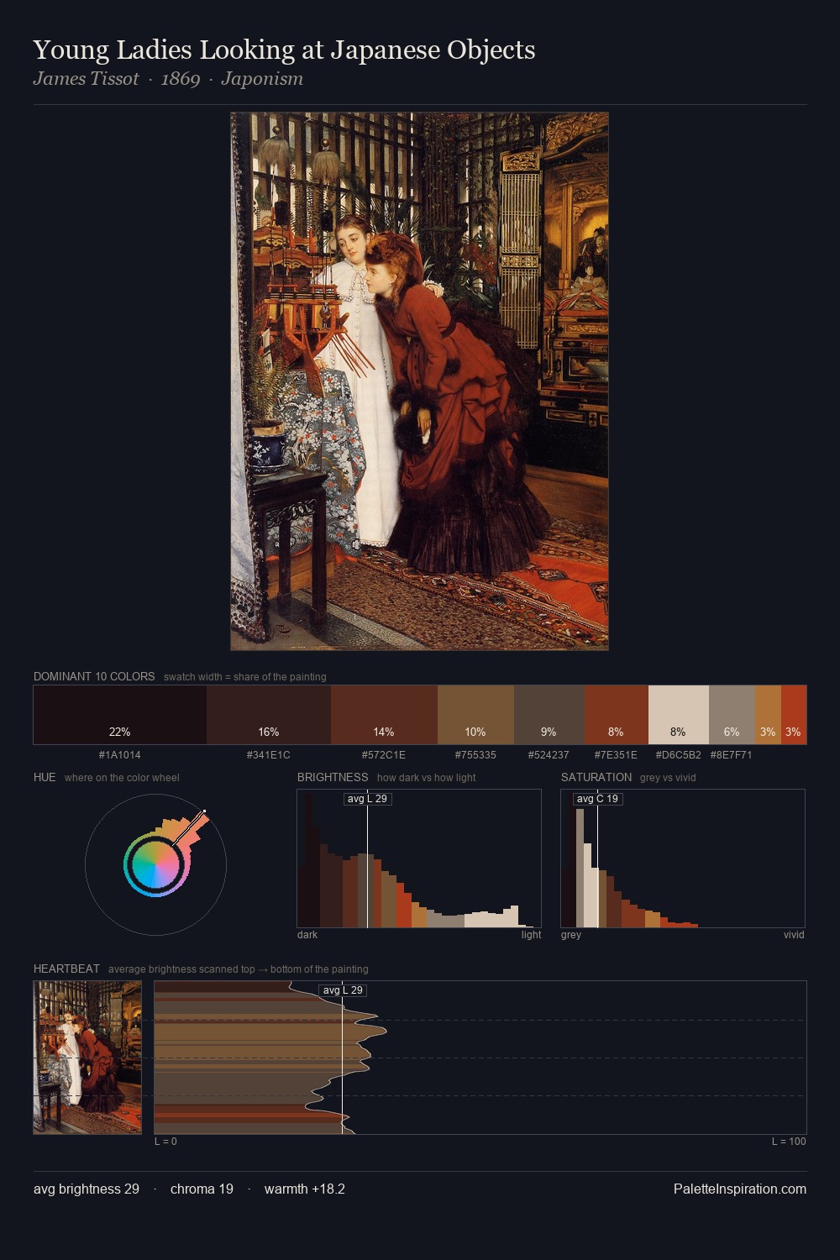The height and width of the screenshot is (1260, 840).
Task: Click the hex code #572C1E
Action: pyautogui.click(x=384, y=755)
